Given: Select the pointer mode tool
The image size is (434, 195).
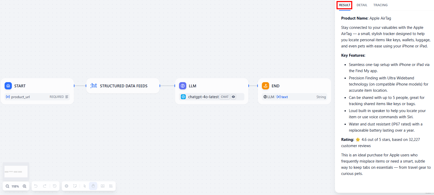Looking at the screenshot, I should click(x=85, y=186).
